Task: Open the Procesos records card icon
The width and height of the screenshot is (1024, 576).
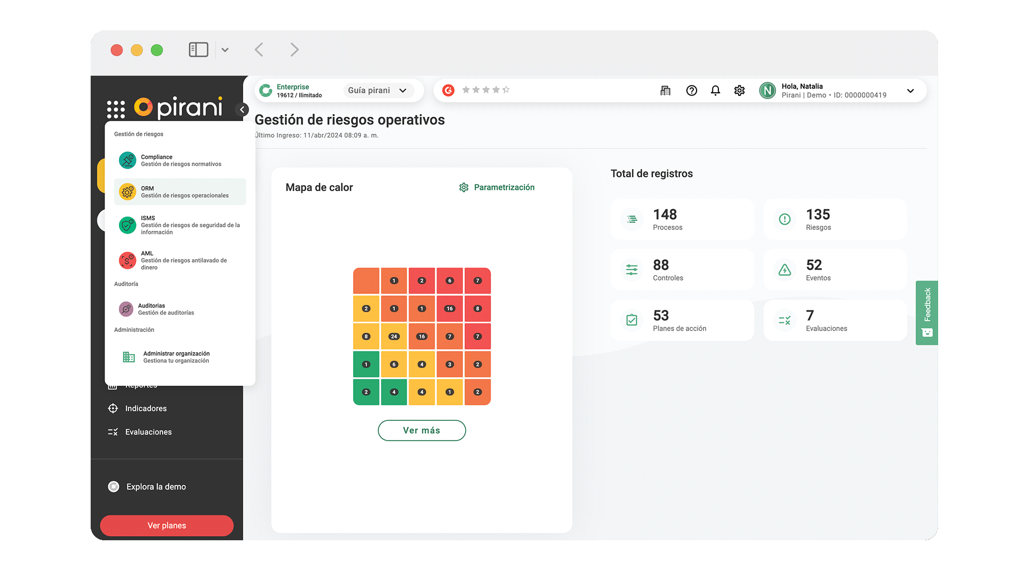Action: 632,219
